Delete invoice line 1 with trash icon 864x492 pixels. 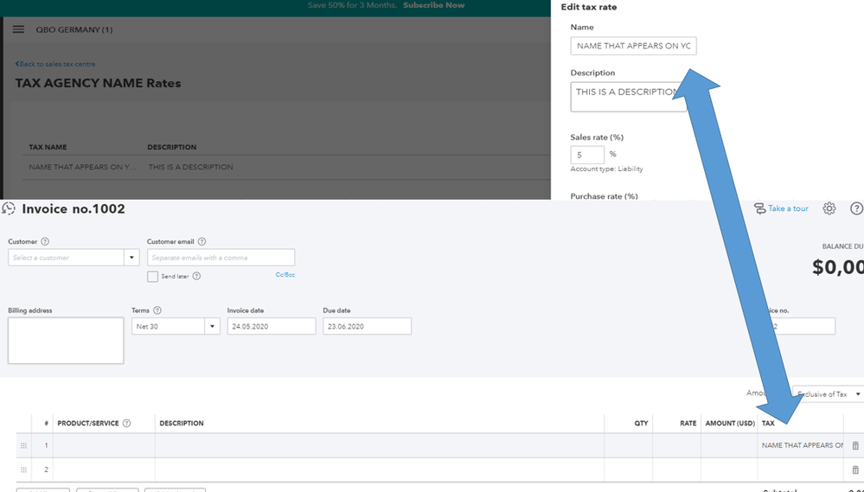coord(855,445)
